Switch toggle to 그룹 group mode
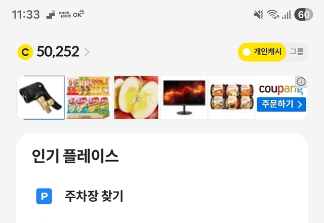The height and width of the screenshot is (223, 324). (x=297, y=52)
